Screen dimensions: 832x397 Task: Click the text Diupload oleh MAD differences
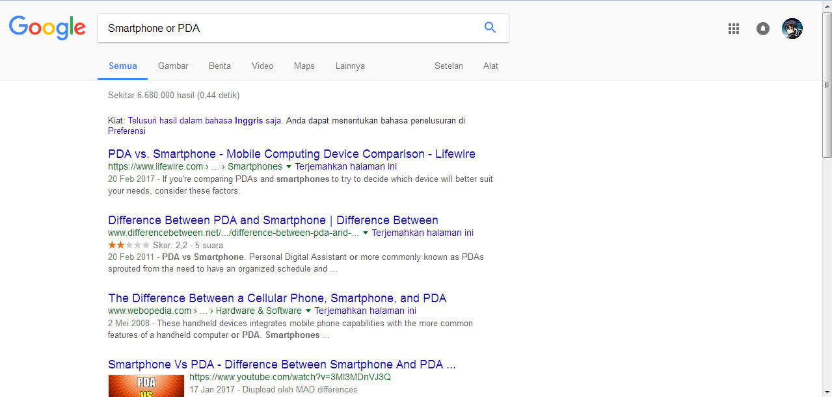[300, 390]
